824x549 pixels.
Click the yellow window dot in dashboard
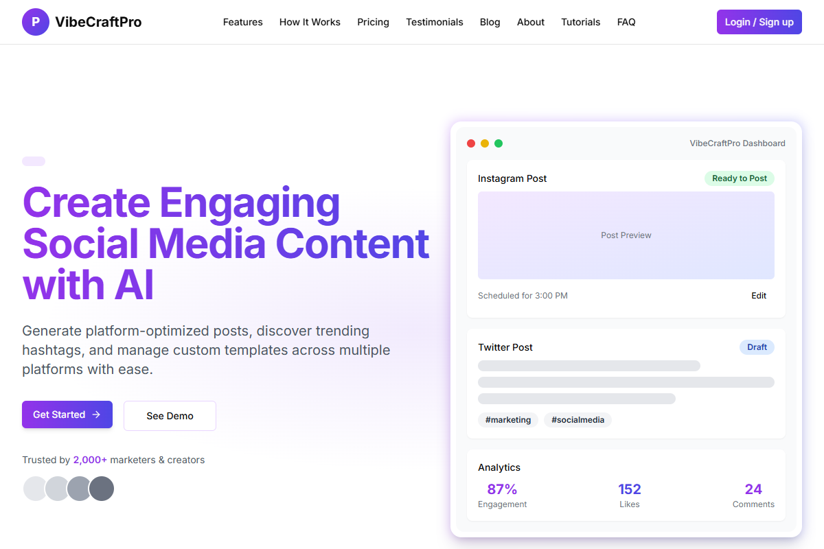485,143
